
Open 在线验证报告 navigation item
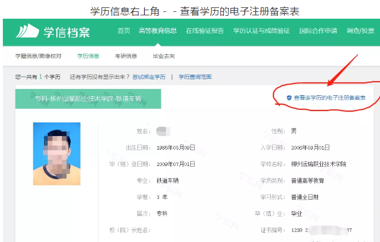[x=204, y=31]
